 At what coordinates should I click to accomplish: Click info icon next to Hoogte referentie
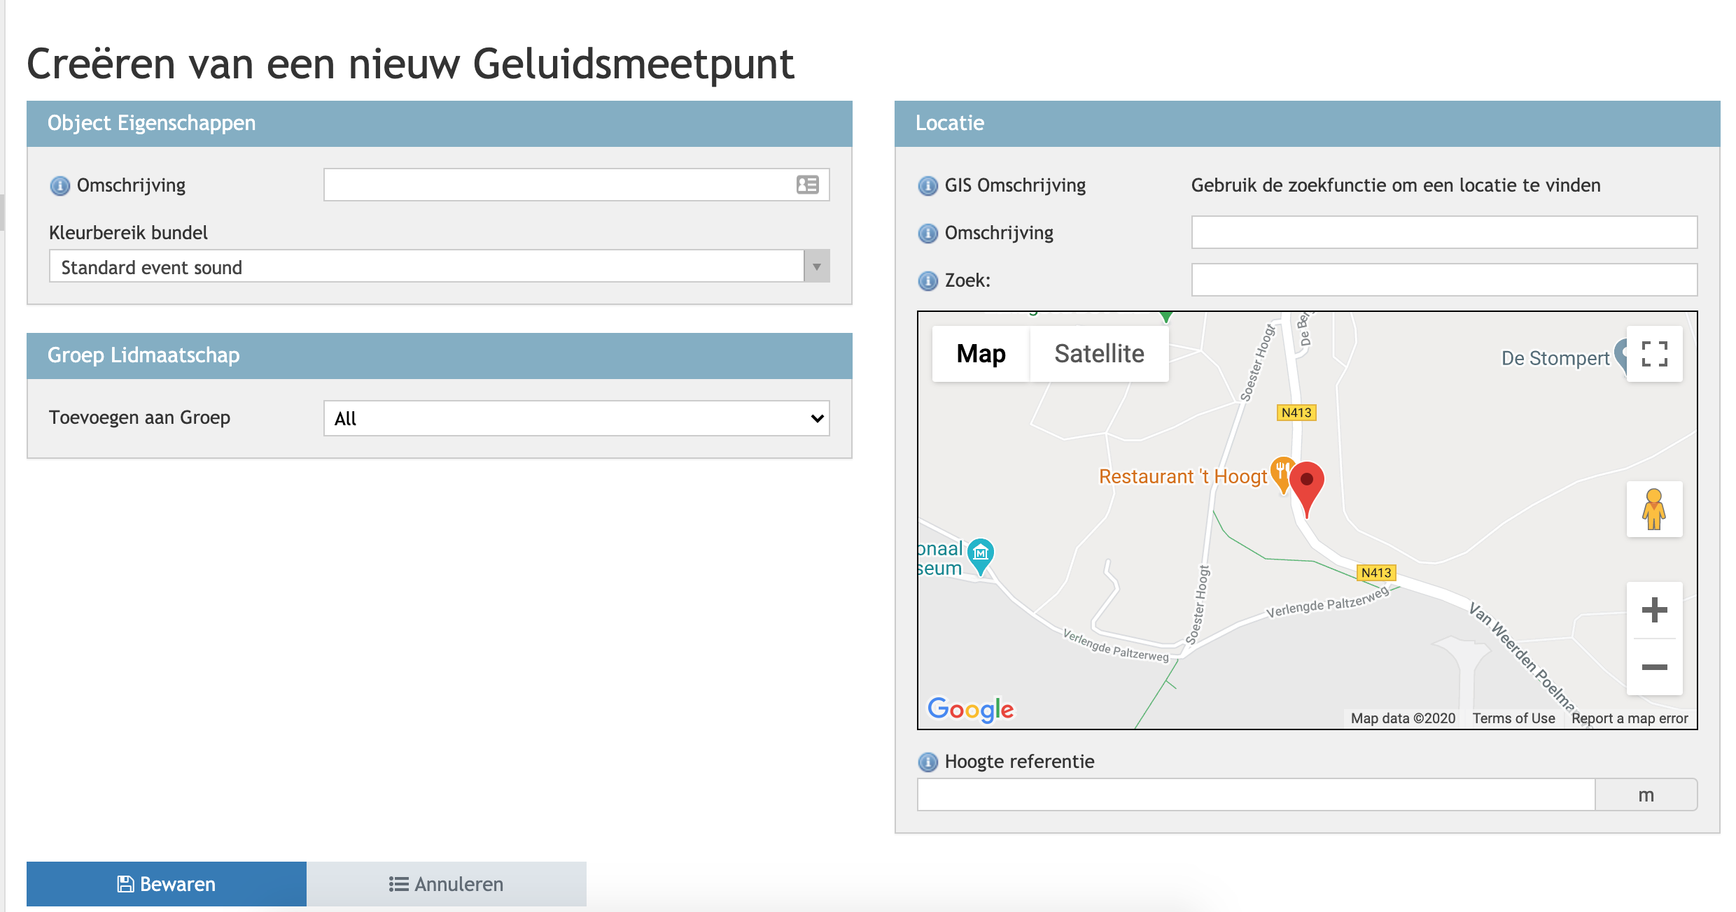tap(927, 762)
